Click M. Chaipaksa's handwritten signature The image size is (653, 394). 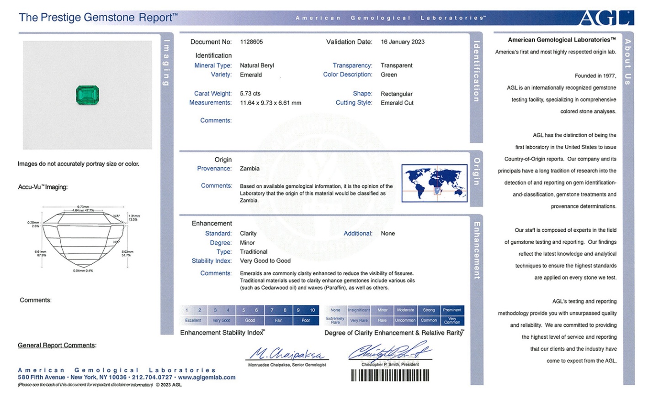pyautogui.click(x=287, y=353)
